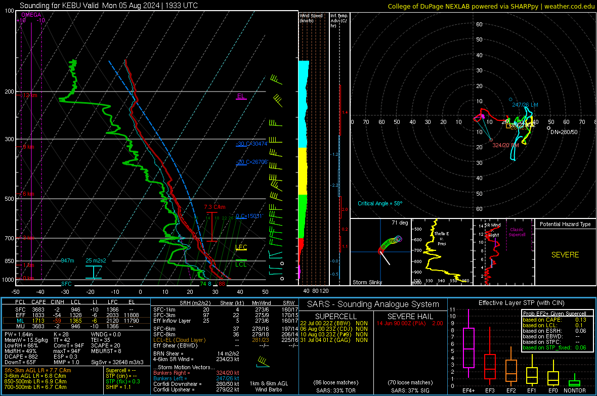Click the ConvT = 94F value
The image size is (597, 396).
pos(69,346)
